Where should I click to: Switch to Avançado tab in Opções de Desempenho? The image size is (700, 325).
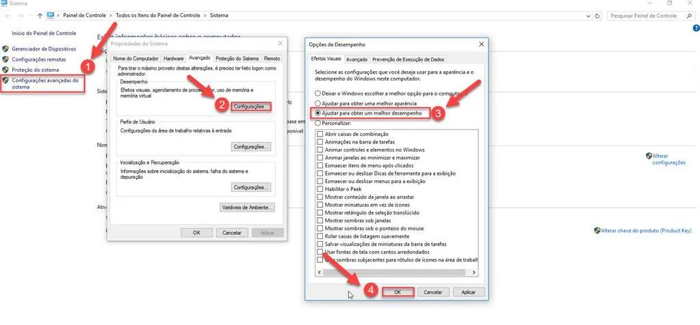tap(357, 59)
